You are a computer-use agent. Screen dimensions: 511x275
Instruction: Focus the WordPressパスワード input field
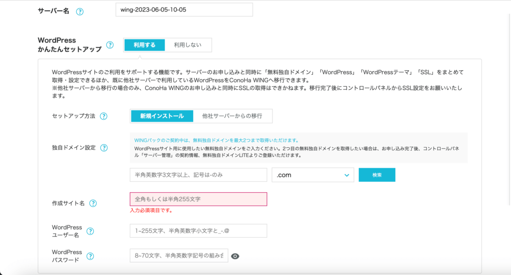pos(179,256)
